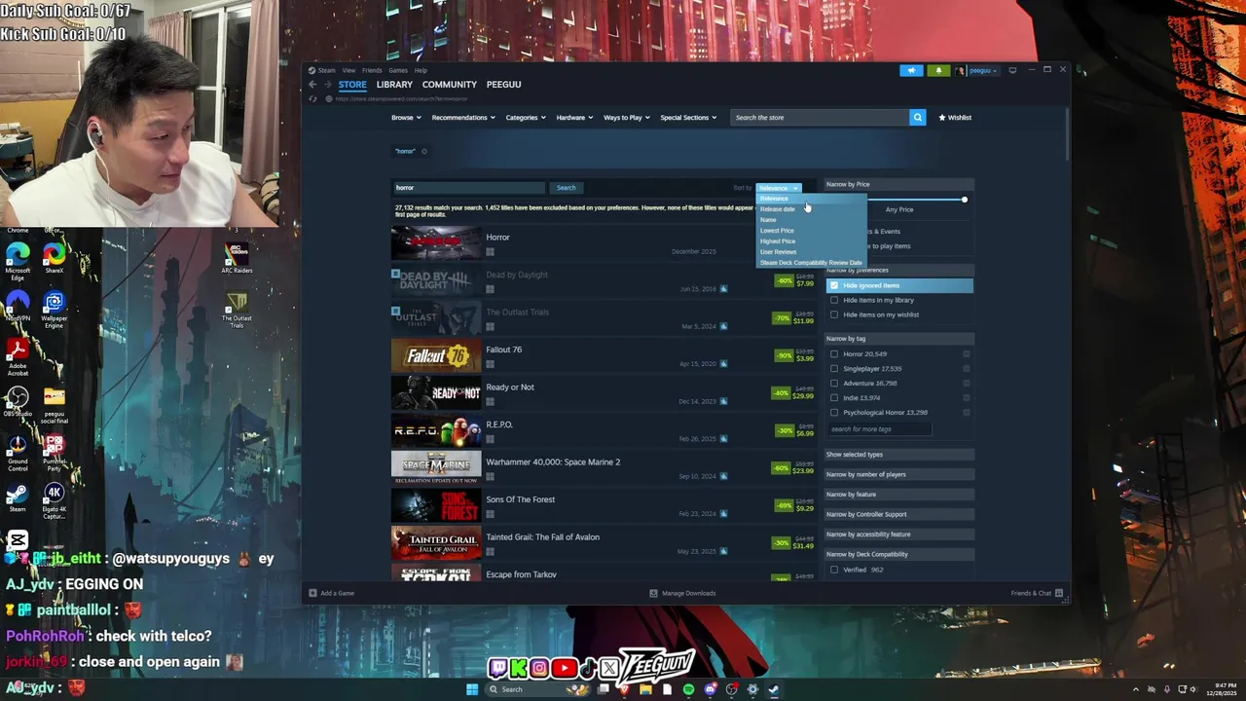Click the search for more tags field
The image size is (1246, 701).
[879, 429]
